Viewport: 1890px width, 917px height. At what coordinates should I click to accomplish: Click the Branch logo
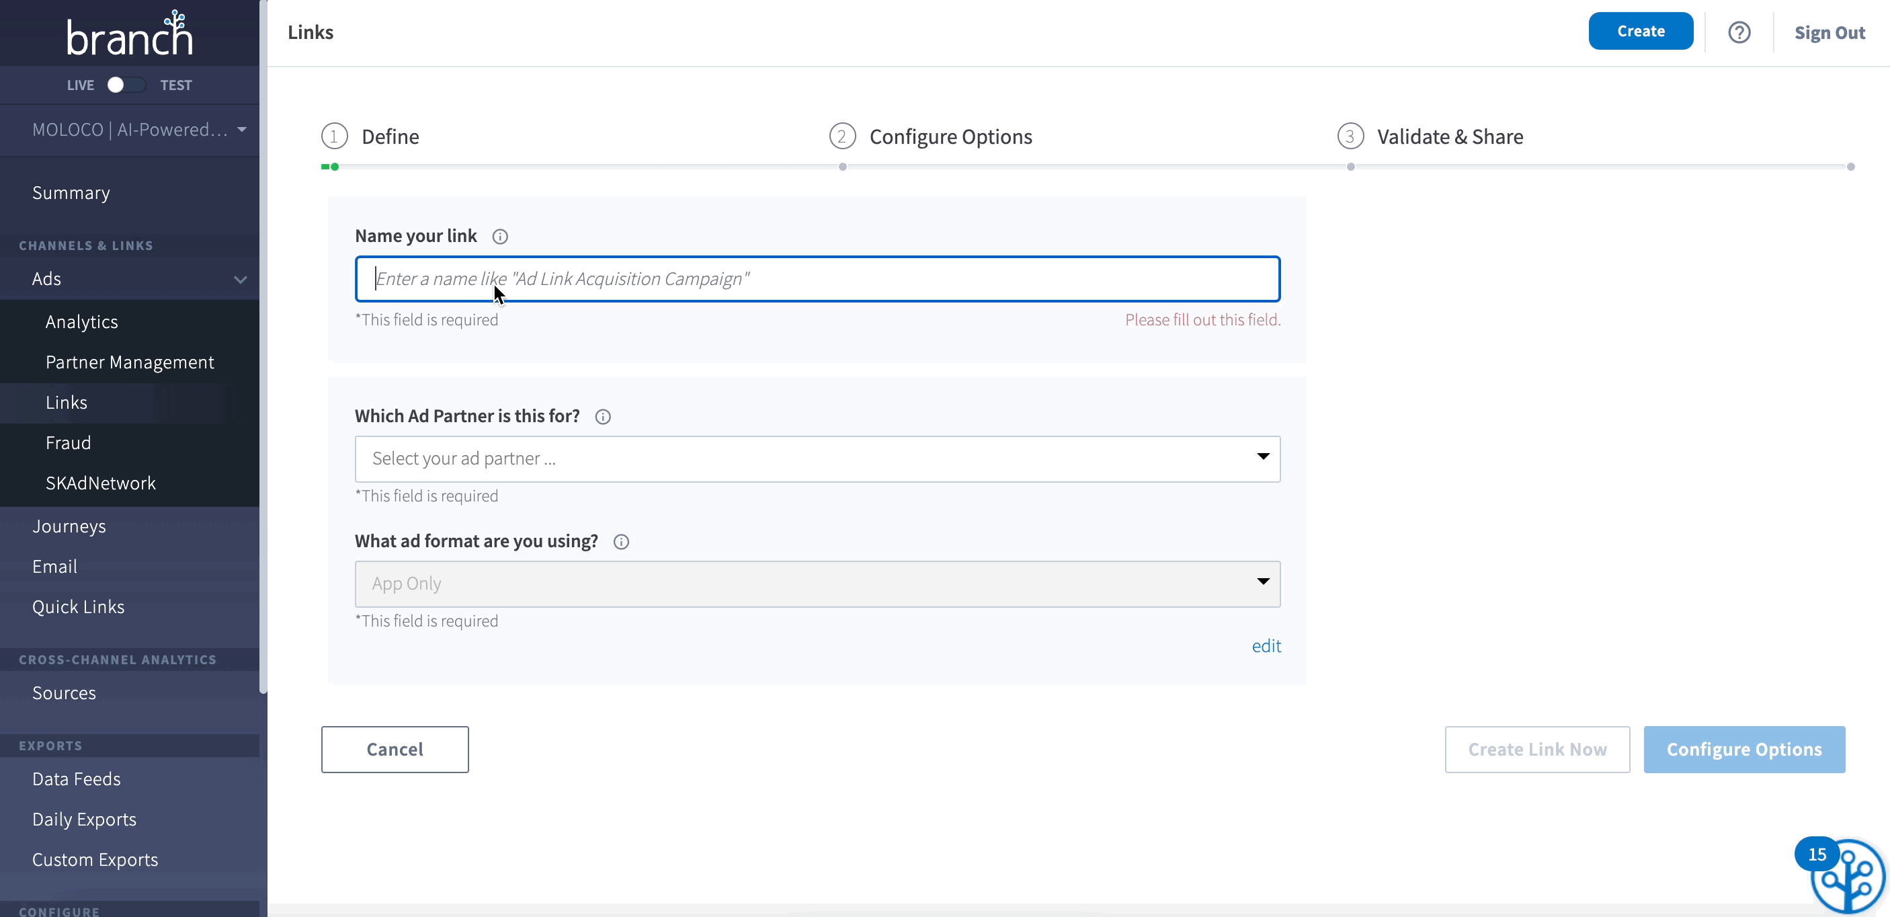pyautogui.click(x=130, y=34)
